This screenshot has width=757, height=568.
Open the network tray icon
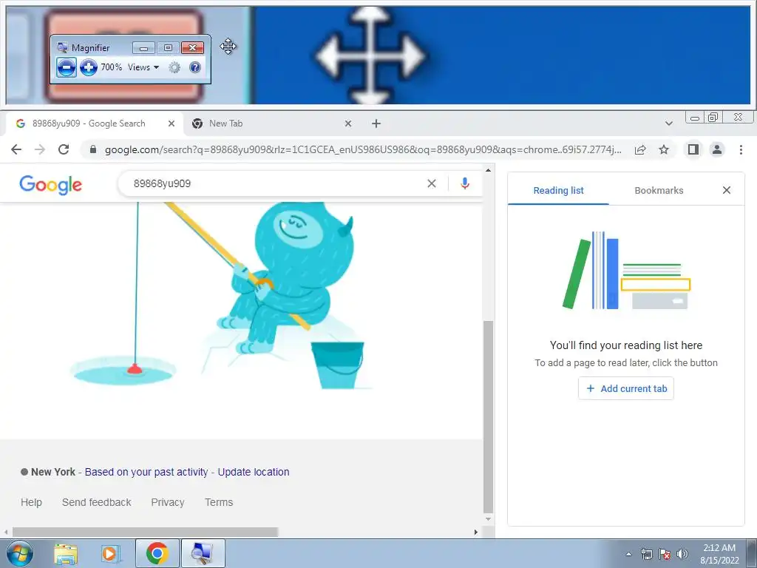646,554
